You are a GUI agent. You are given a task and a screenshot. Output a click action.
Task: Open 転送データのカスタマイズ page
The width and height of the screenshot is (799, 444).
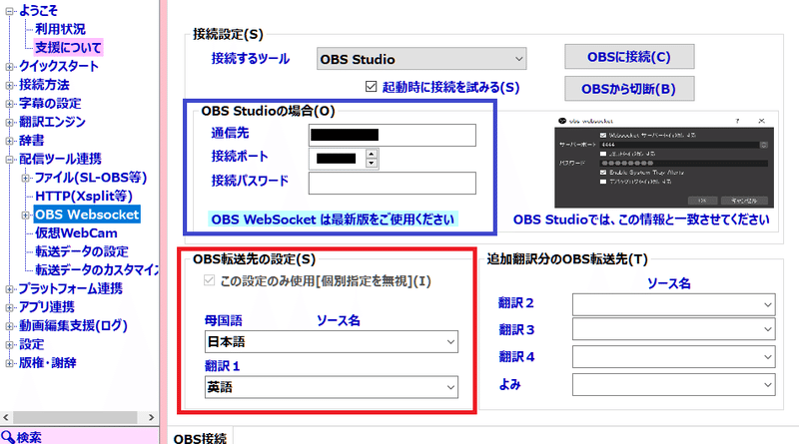click(x=96, y=269)
